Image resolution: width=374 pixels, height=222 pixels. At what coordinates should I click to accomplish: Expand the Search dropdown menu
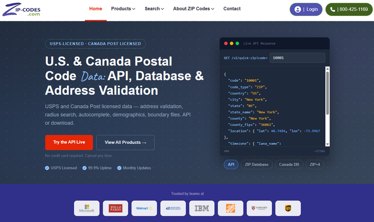click(154, 9)
